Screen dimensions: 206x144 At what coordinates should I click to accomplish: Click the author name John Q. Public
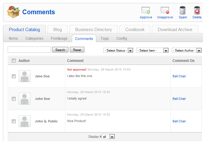pos(46,121)
